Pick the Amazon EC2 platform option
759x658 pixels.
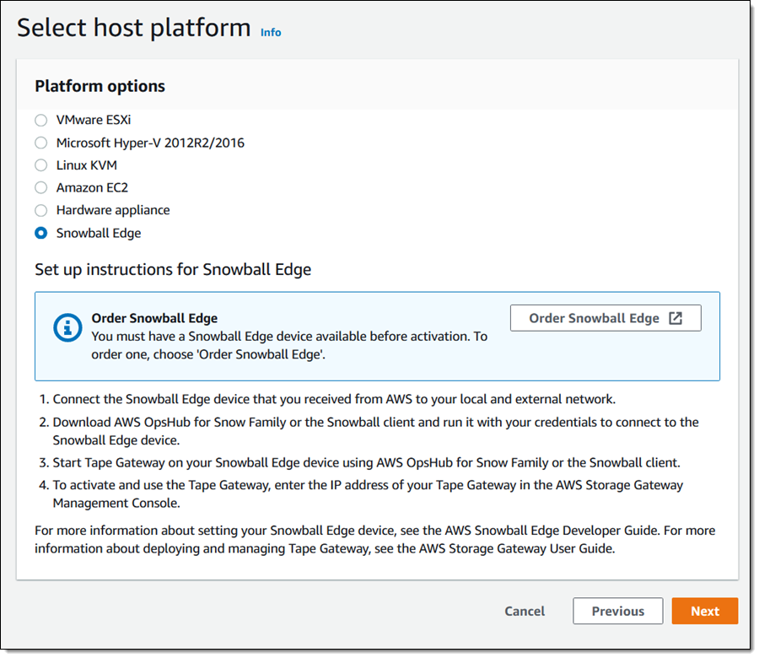point(41,187)
